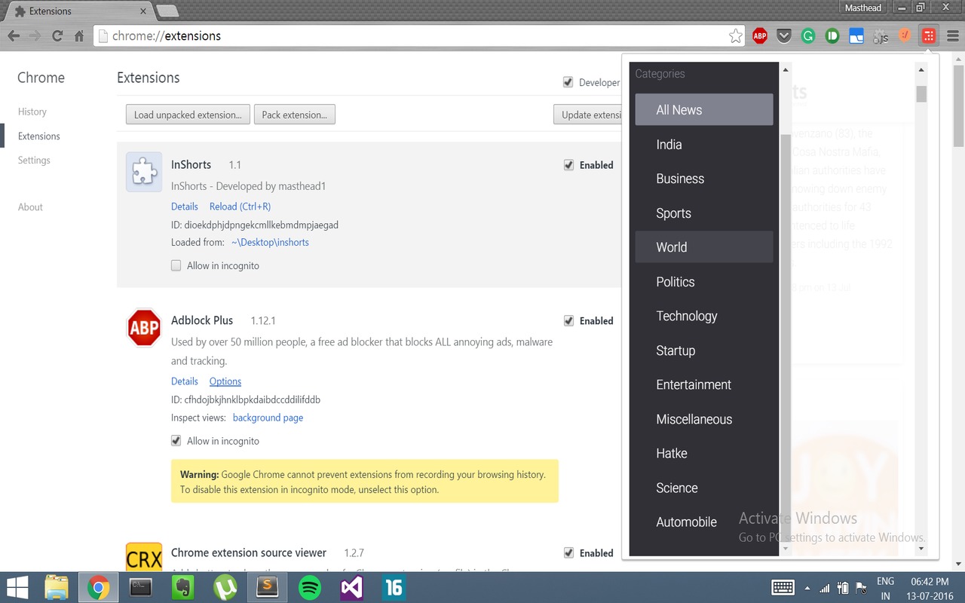The width and height of the screenshot is (965, 603).
Task: Open History in Chrome sidebar
Action: point(32,112)
